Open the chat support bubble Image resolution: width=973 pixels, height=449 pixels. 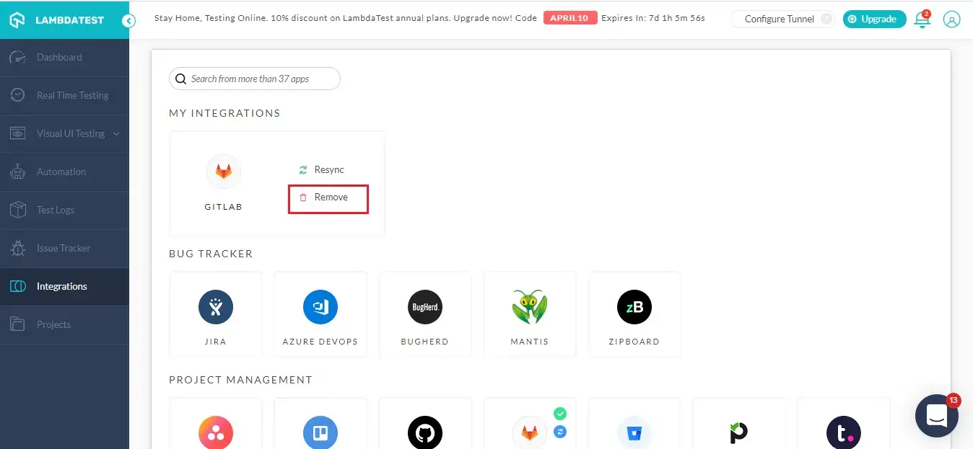point(936,416)
